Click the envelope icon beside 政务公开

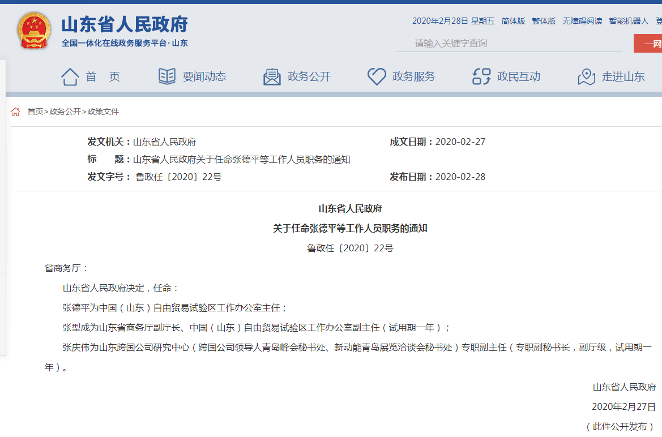pyautogui.click(x=272, y=77)
